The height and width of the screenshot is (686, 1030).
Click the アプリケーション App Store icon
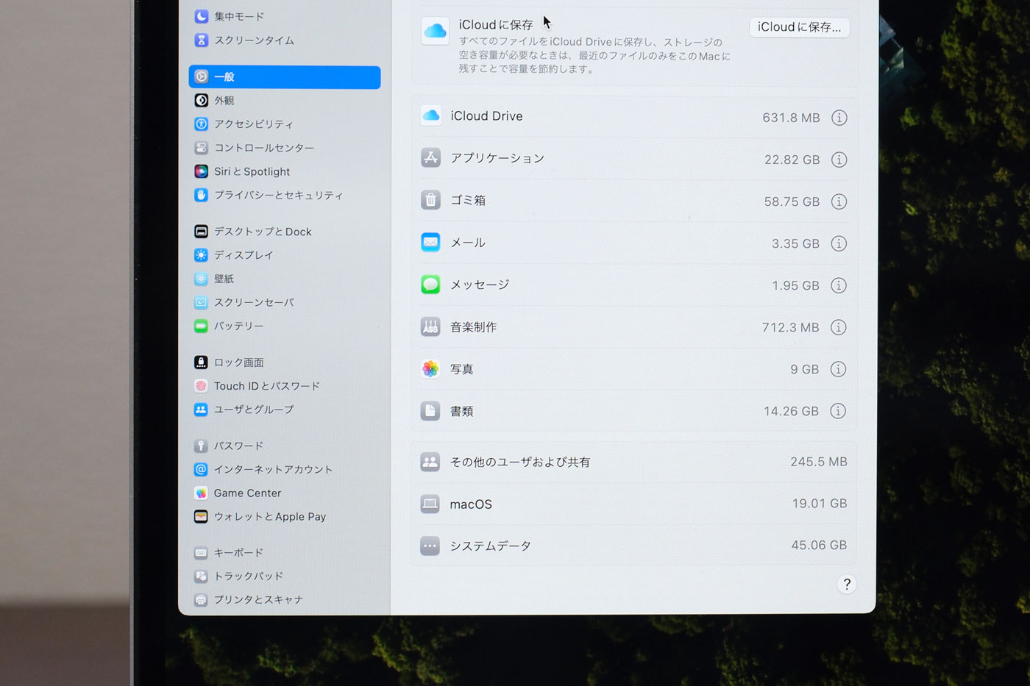click(431, 157)
